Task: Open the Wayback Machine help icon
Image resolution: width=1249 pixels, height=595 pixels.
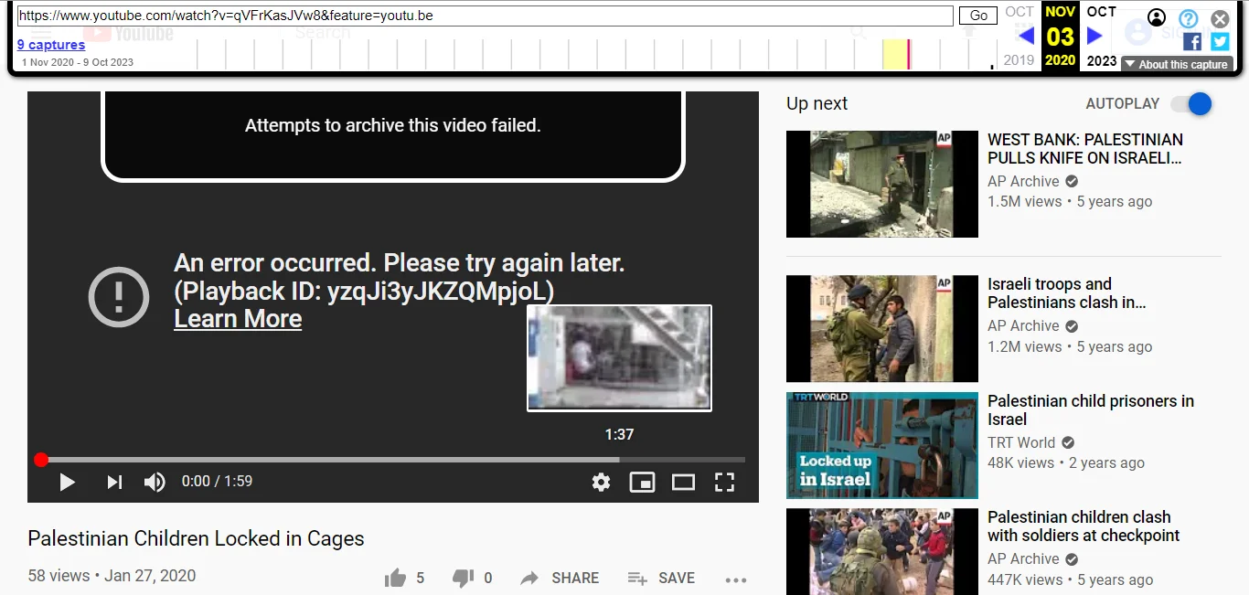Action: coord(1188,18)
